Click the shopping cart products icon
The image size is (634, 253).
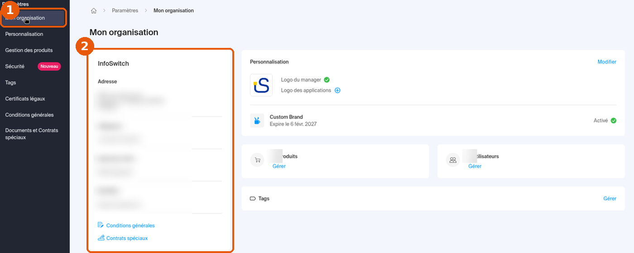257,160
